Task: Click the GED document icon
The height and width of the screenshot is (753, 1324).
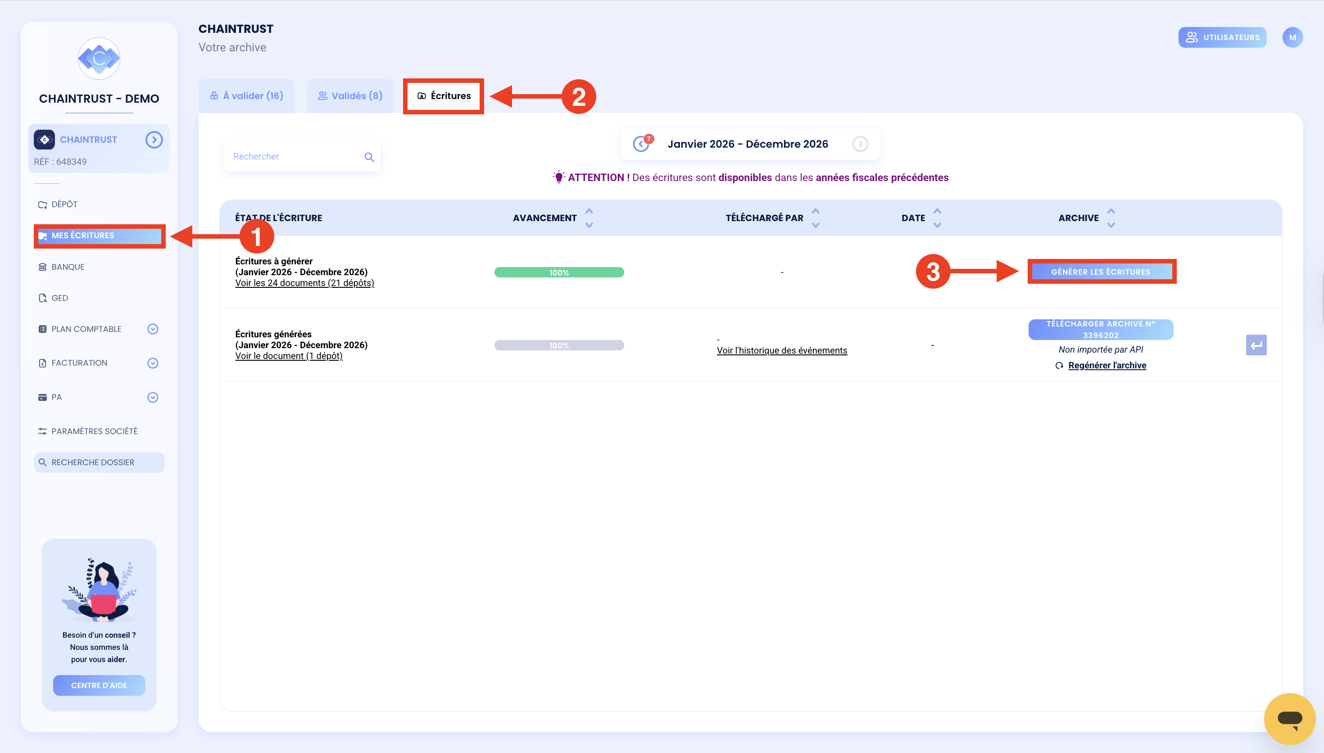Action: pyautogui.click(x=42, y=298)
